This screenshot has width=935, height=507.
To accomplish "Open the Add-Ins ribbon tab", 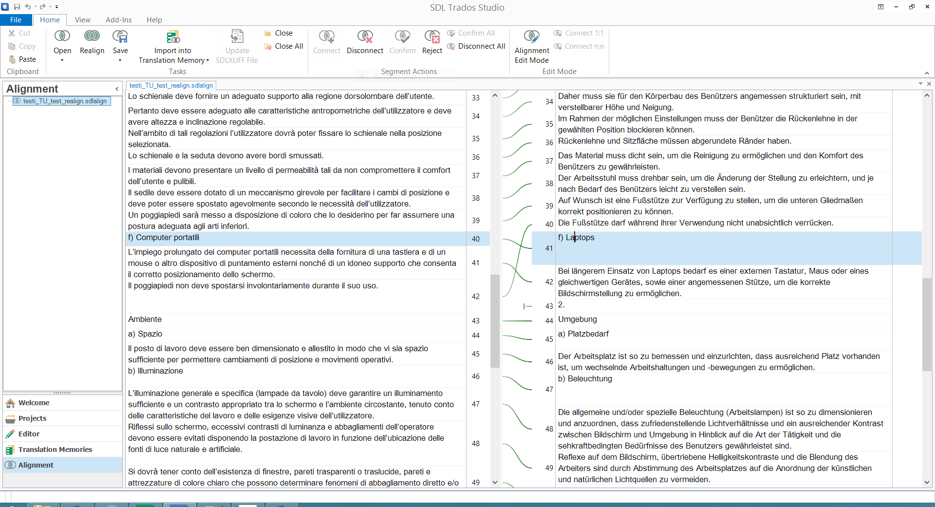I will click(x=118, y=20).
